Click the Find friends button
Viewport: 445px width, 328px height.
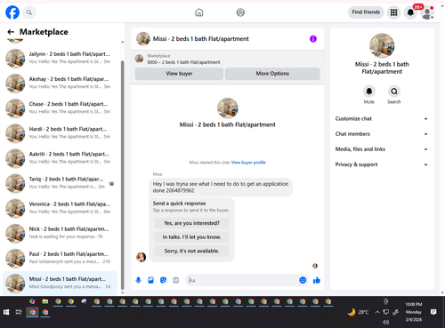tap(366, 12)
